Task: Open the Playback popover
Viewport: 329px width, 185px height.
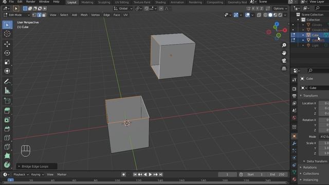Action: (21, 175)
